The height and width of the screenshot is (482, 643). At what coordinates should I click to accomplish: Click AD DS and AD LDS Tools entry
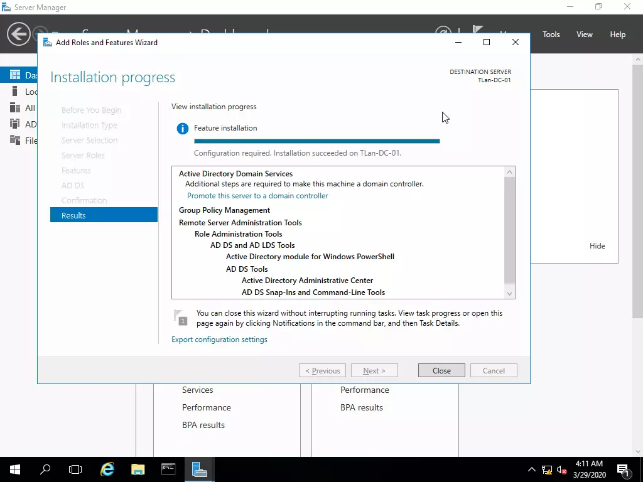[252, 245]
